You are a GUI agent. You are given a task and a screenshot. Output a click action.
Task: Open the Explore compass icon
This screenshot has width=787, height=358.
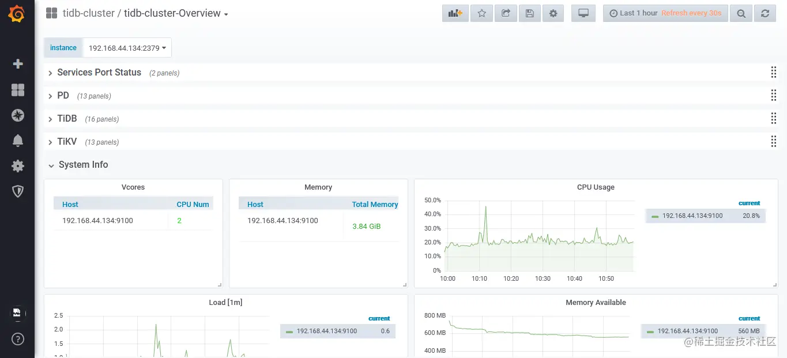pyautogui.click(x=18, y=115)
